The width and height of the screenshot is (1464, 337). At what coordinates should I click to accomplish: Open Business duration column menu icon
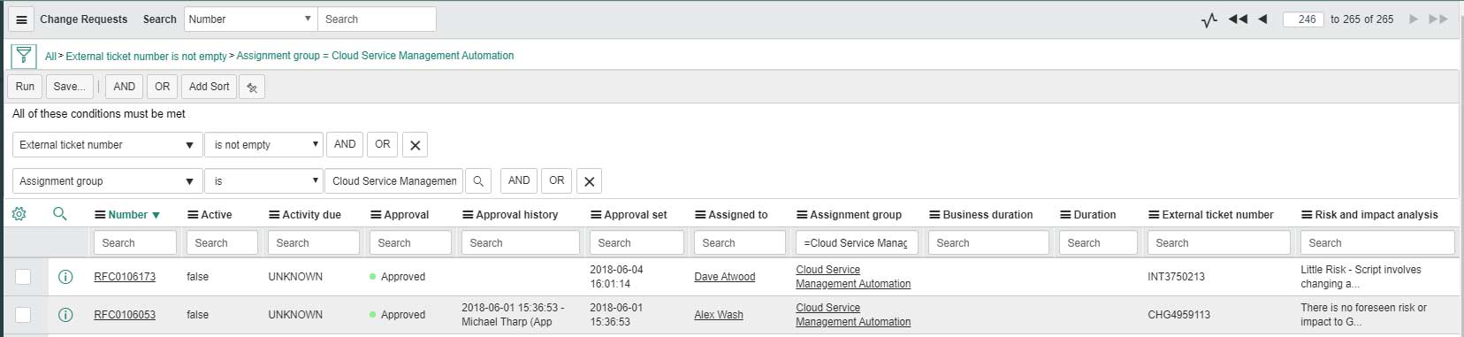[x=934, y=215]
